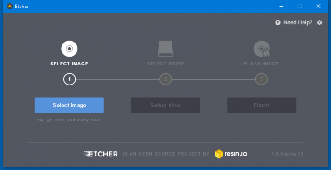Click the step 3 circle

tap(262, 79)
